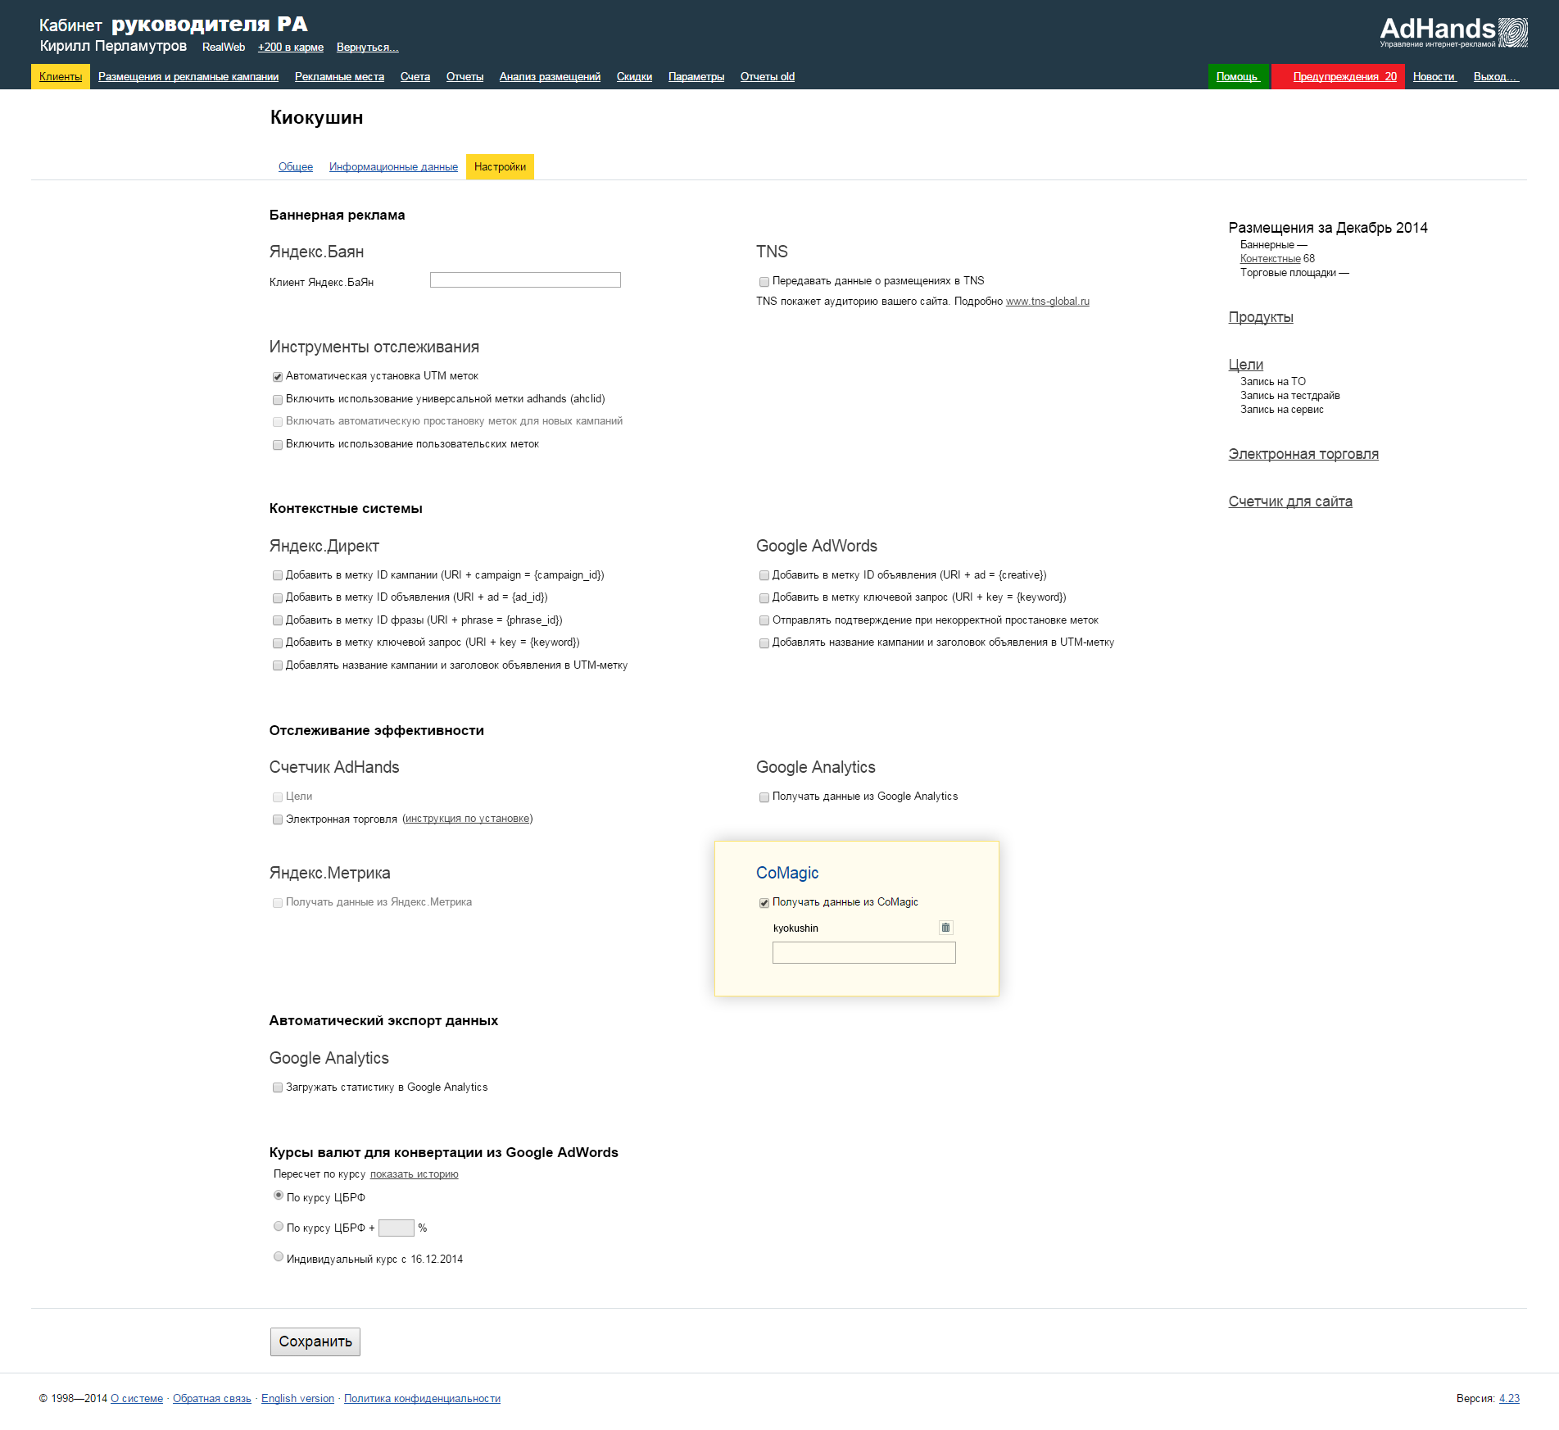
Task: Click the AdHands logo
Action: pyautogui.click(x=1452, y=32)
